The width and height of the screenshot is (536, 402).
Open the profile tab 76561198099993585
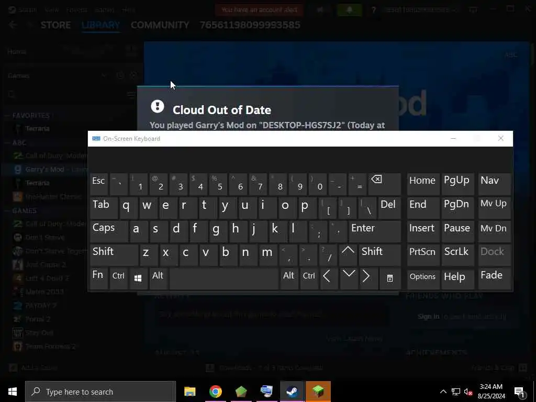pyautogui.click(x=250, y=25)
